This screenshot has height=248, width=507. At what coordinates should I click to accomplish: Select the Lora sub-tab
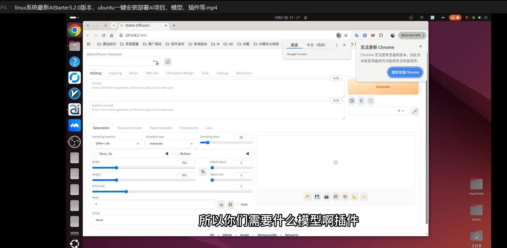[209, 128]
